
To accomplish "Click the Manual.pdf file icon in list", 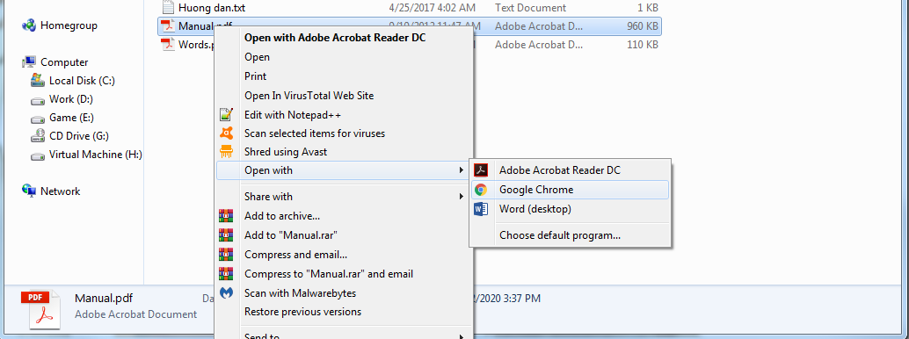I will 168,25.
